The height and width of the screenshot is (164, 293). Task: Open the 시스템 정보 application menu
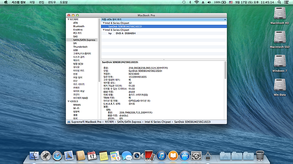click(18, 2)
